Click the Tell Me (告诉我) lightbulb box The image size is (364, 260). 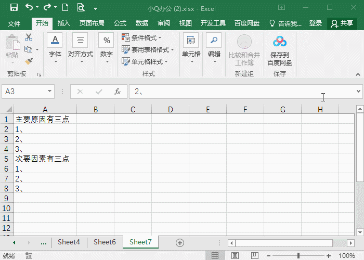[x=285, y=23]
